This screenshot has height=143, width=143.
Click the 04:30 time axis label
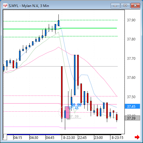tap(34, 138)
